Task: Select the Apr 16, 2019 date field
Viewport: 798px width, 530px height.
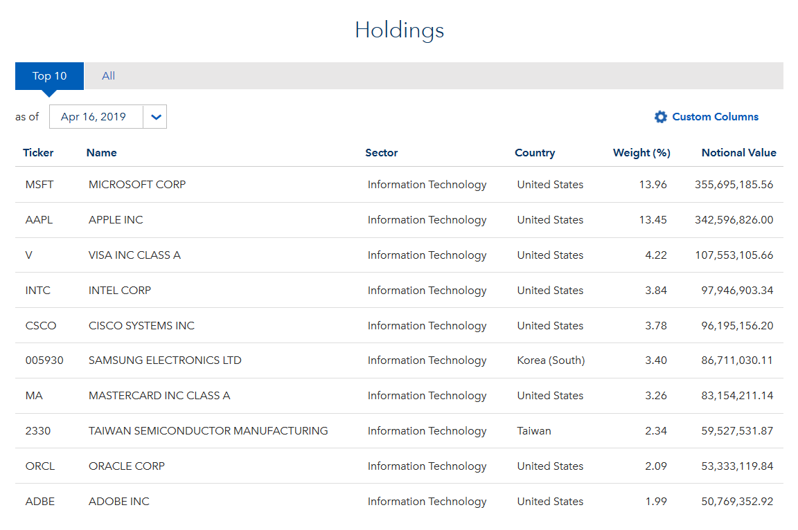Action: [x=96, y=117]
